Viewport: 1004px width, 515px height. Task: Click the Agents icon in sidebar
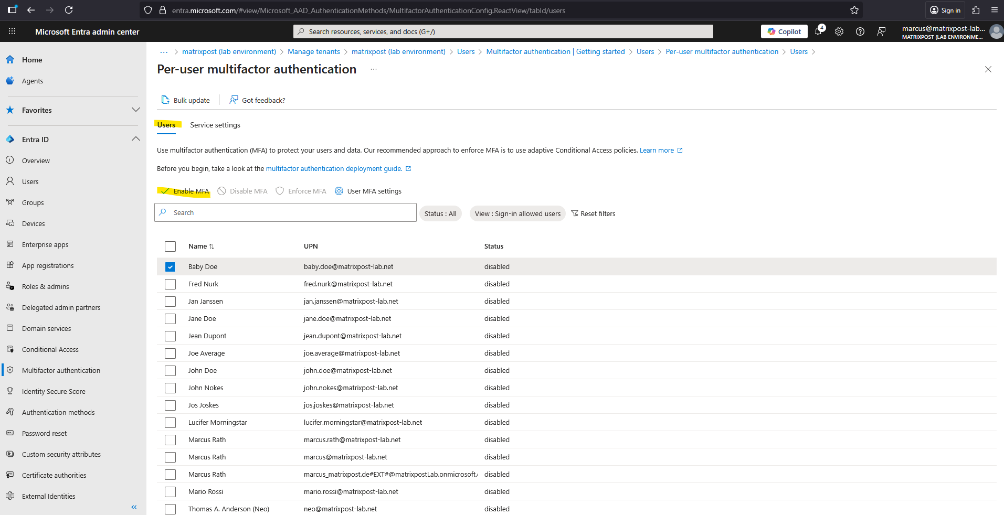(x=10, y=81)
